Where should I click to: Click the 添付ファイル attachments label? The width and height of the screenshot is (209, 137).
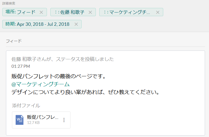[26, 106]
